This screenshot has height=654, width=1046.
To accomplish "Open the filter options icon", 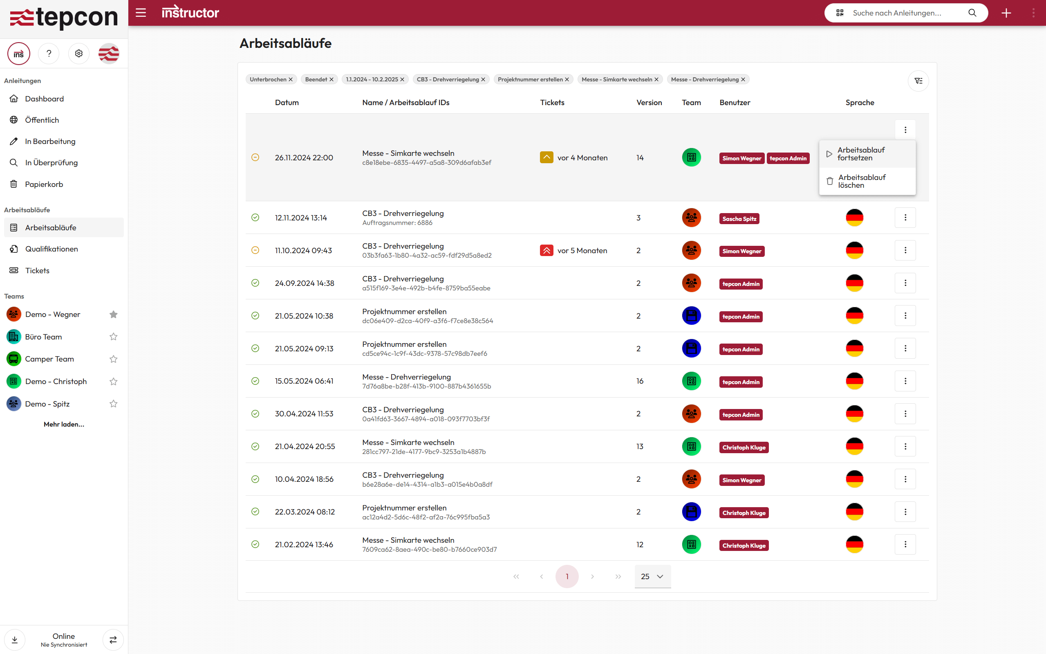I will pyautogui.click(x=918, y=81).
